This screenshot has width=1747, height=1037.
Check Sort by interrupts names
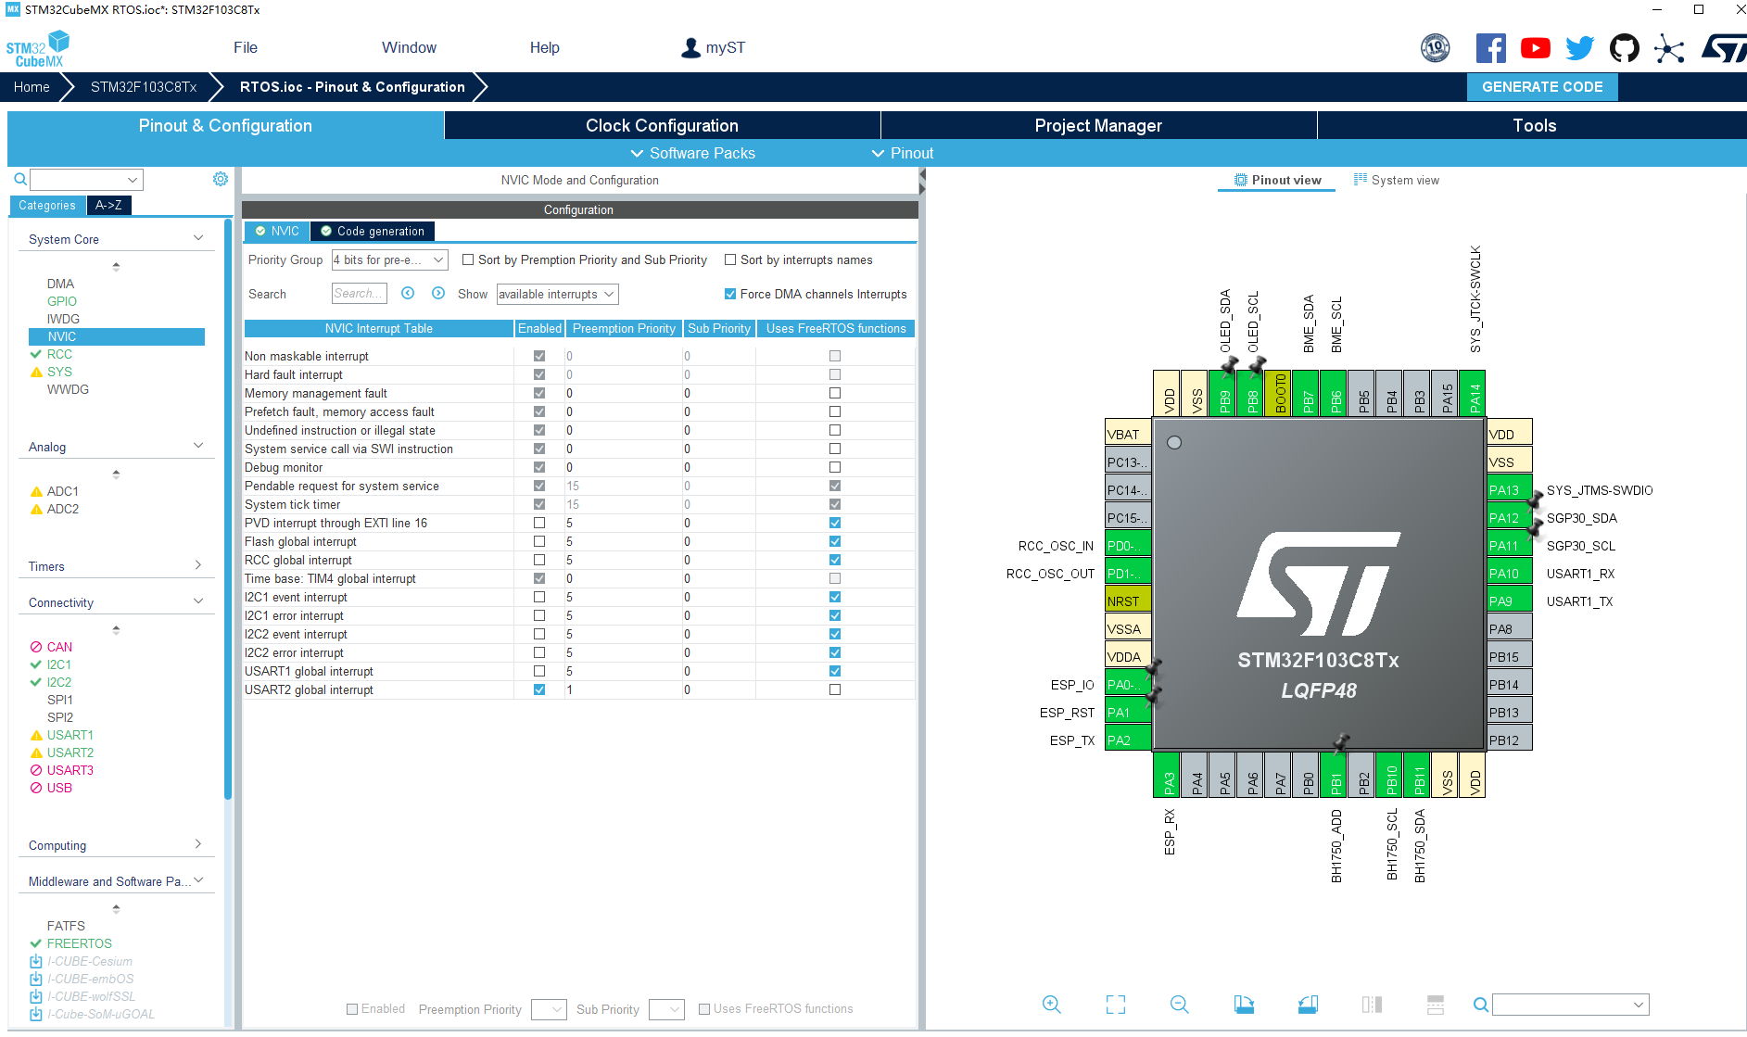click(x=730, y=259)
